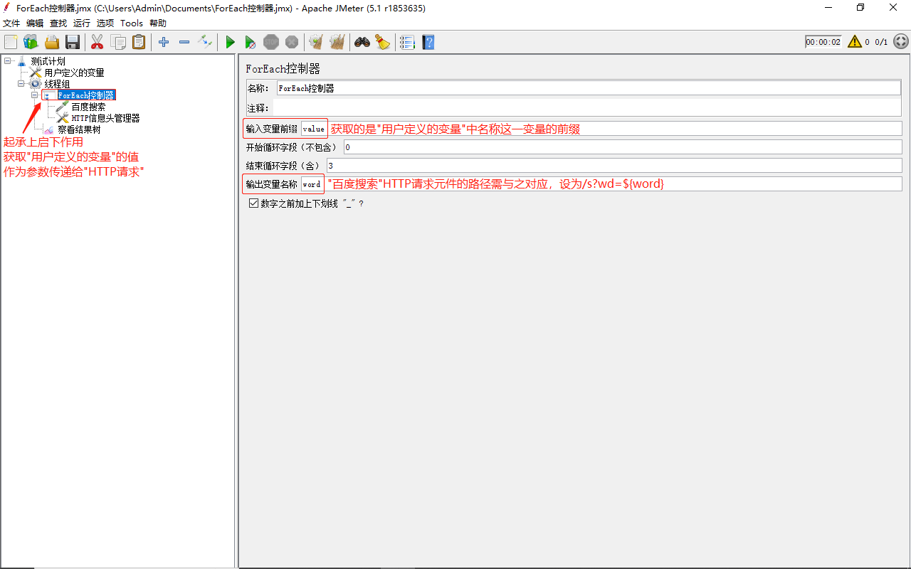Clear results with single broom icon
The height and width of the screenshot is (569, 911).
[316, 42]
